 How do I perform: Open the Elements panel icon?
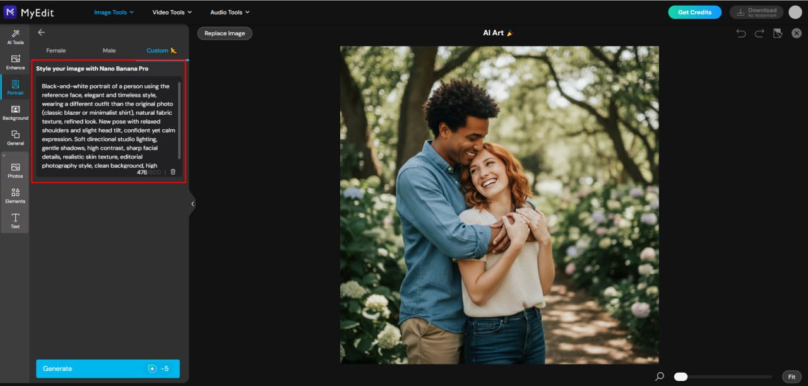[x=15, y=196]
